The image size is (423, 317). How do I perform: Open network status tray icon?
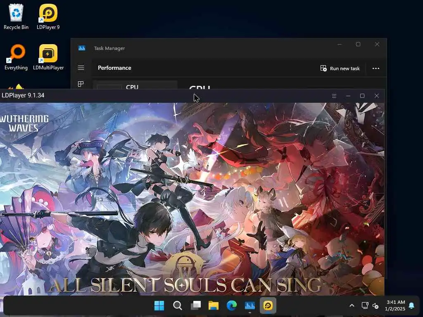365,305
